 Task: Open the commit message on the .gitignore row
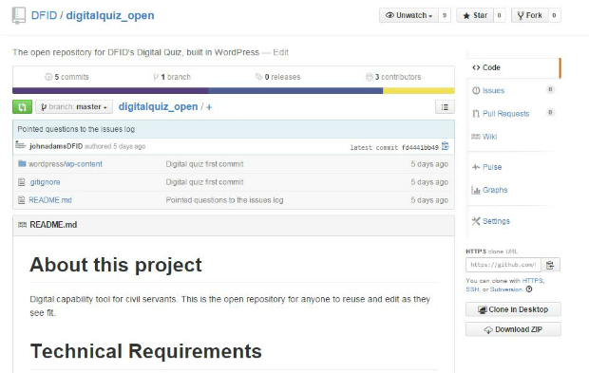(x=204, y=182)
